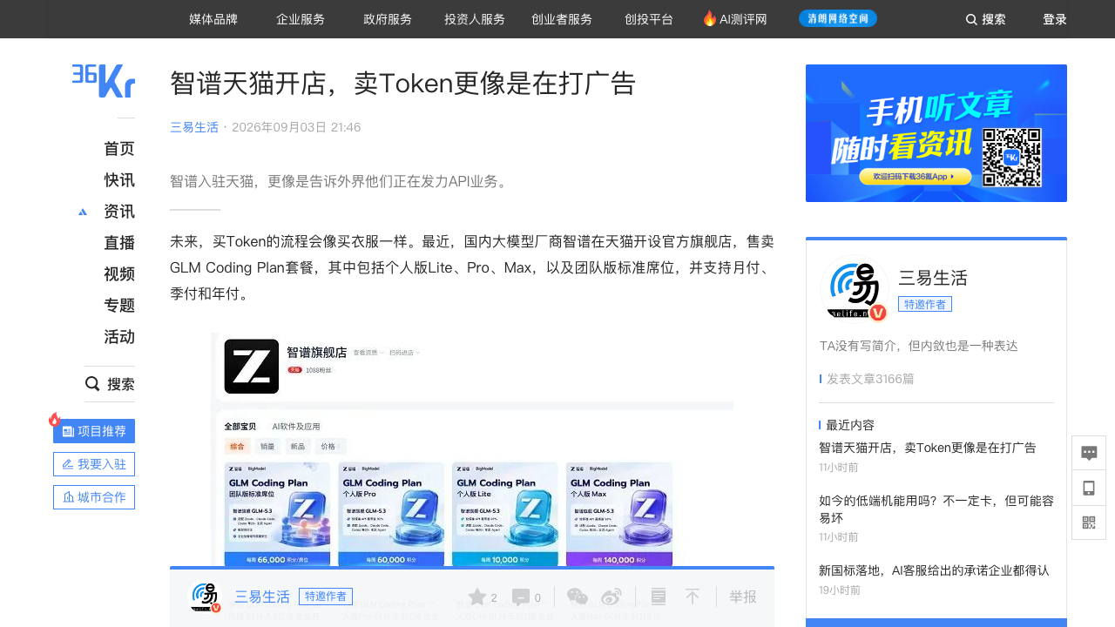Select 资讯 in sidebar

pos(119,212)
